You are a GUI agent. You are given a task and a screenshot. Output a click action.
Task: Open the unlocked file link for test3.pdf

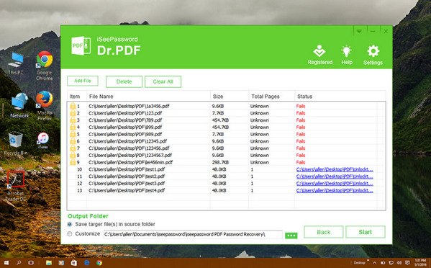click(x=335, y=183)
